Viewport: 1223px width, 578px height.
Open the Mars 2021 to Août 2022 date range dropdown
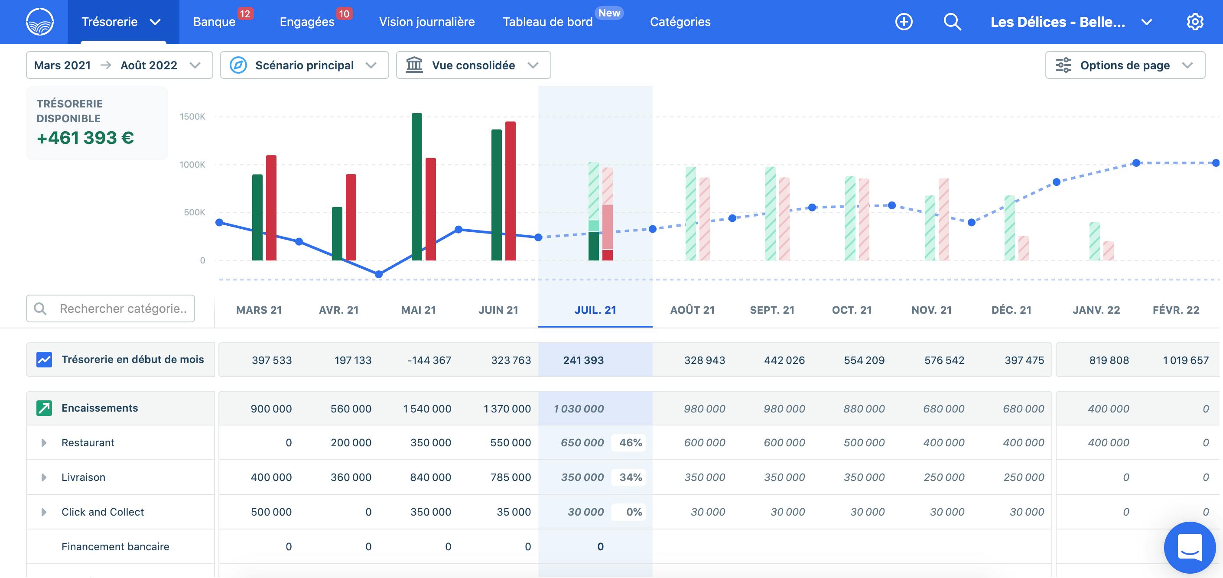(x=119, y=65)
